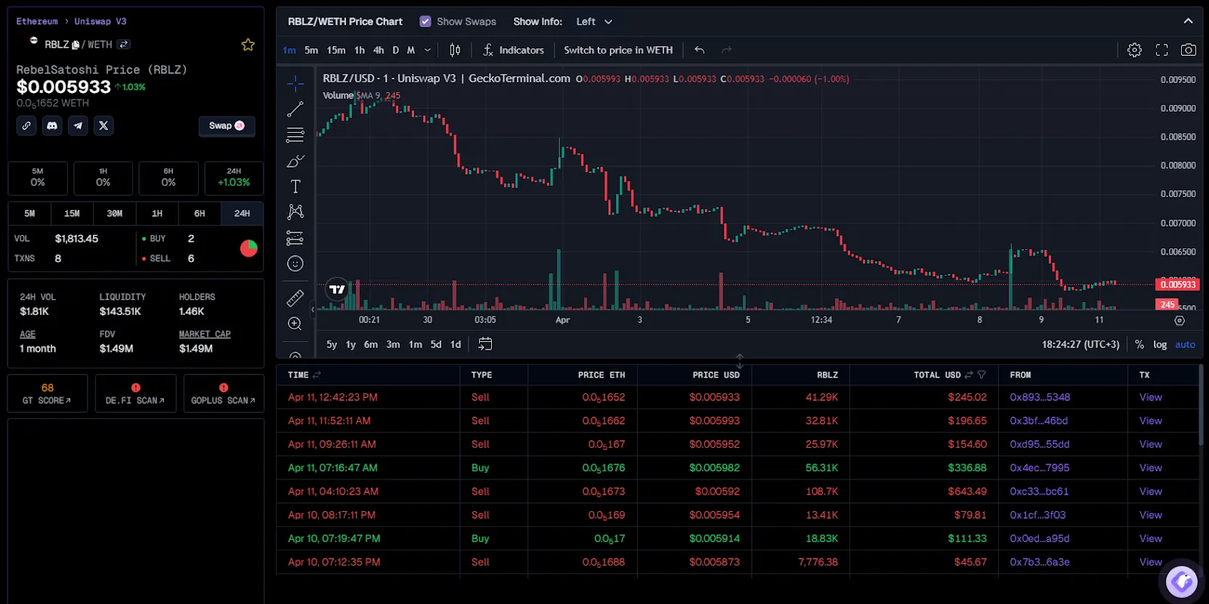Collapse the RBLZ/WETH Price Chart panel
Screen dimensions: 1209x604
point(1188,21)
